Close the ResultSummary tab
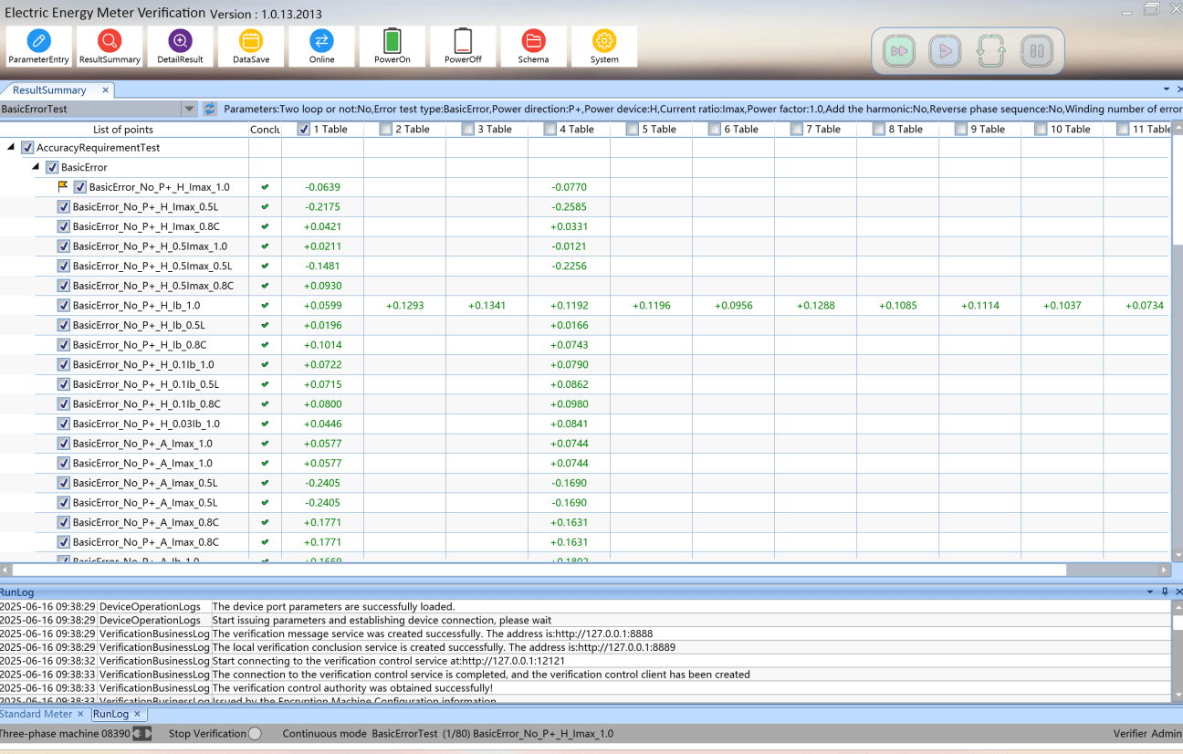Screen dimensions: 1183x754 click(x=105, y=90)
